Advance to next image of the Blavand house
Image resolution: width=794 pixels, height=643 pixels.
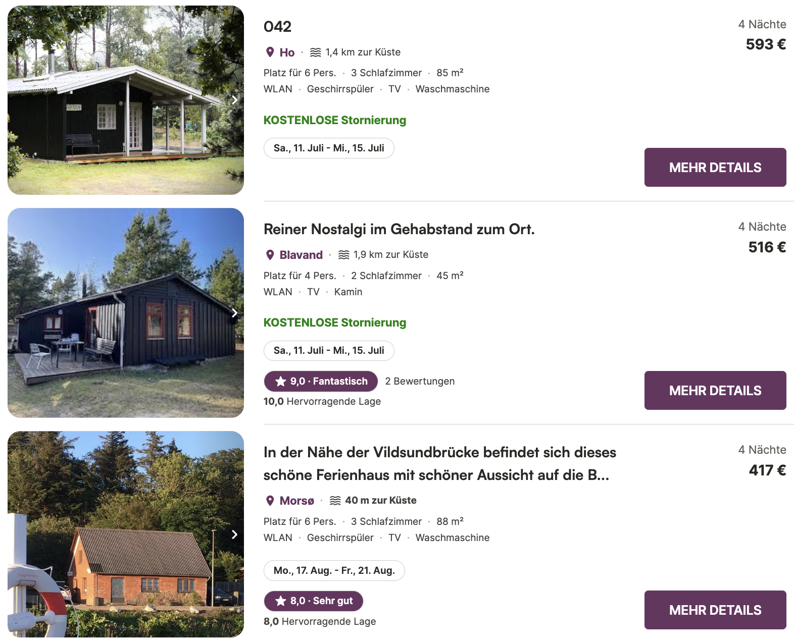(x=234, y=313)
